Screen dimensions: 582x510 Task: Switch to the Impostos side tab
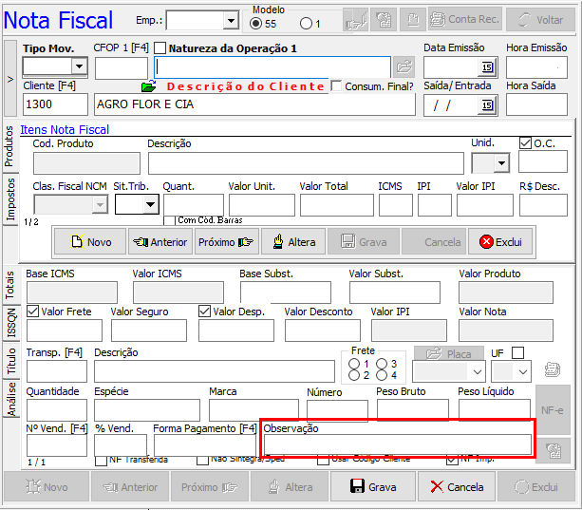(10, 199)
